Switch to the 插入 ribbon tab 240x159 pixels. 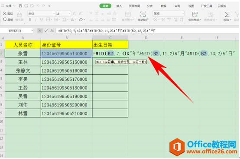[x=119, y=6]
